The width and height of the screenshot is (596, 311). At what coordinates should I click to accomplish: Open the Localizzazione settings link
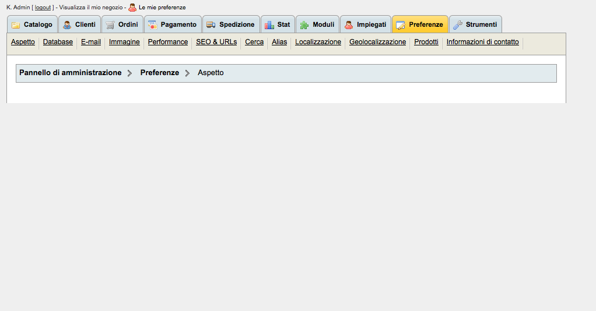coord(318,42)
